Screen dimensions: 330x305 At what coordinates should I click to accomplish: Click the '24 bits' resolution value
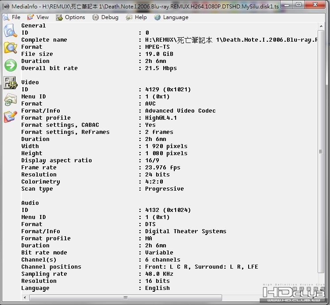point(157,175)
